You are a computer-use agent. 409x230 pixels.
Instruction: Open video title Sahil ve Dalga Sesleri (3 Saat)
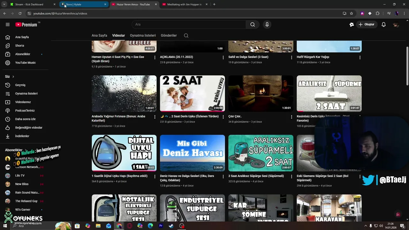(x=248, y=57)
